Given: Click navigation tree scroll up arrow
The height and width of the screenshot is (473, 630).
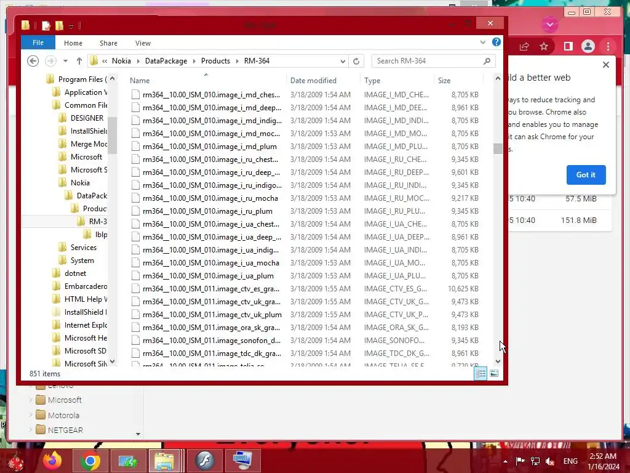Looking at the screenshot, I should coord(112,79).
